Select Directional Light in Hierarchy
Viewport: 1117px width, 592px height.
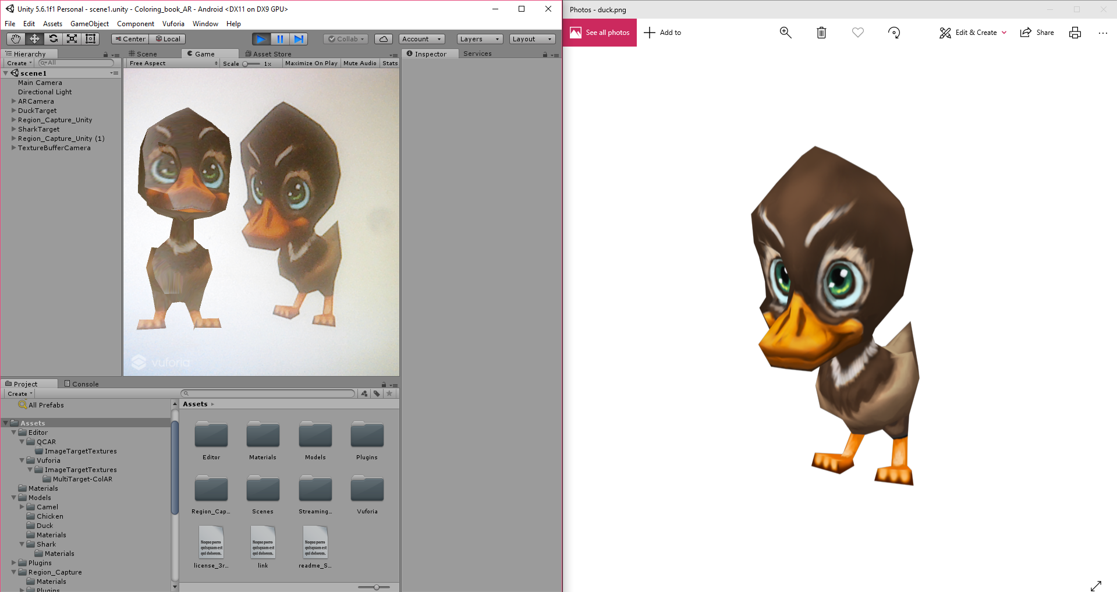(x=45, y=92)
